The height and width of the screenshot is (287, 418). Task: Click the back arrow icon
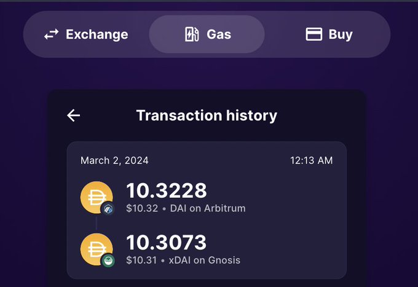click(x=74, y=116)
